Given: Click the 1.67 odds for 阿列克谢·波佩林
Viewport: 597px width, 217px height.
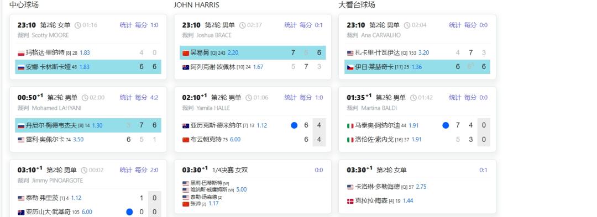Looking at the screenshot, I should (258, 67).
